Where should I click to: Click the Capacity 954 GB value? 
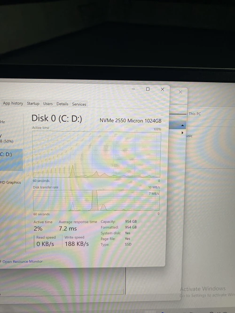[x=131, y=221]
